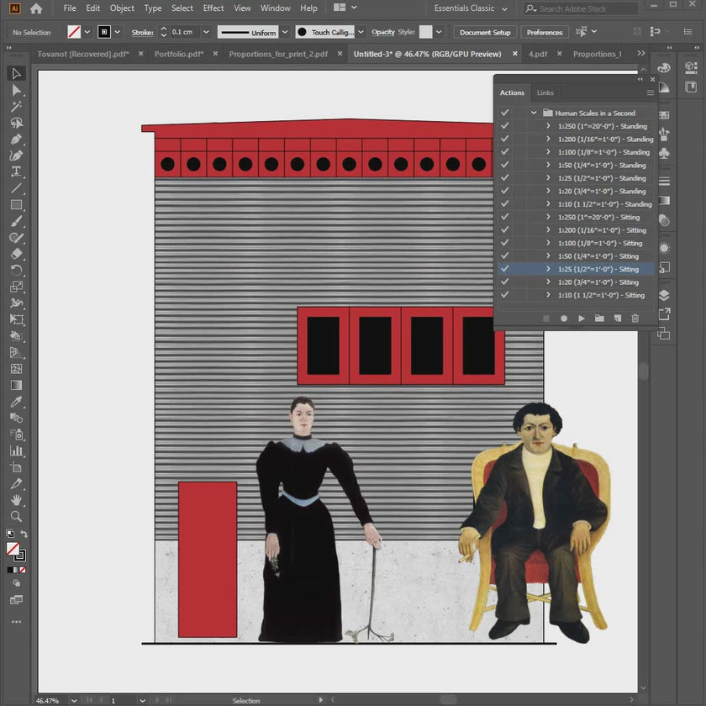706x706 pixels.
Task: Toggle checkmark for 1:250 Standing action
Action: tap(505, 125)
